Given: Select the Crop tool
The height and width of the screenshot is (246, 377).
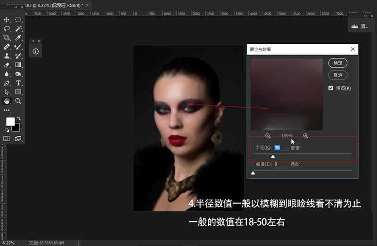Looking at the screenshot, I should pyautogui.click(x=7, y=37).
